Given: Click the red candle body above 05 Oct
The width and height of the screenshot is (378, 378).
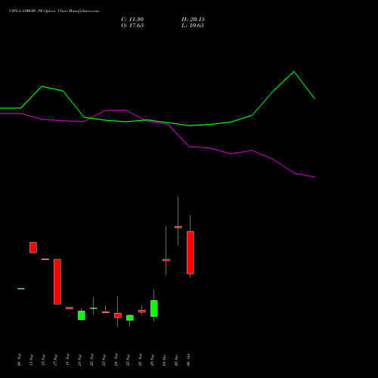Looking at the screenshot, I should coord(178,227).
